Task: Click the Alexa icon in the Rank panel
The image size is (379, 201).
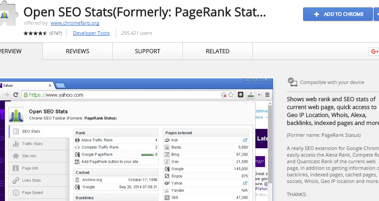Action: [77, 140]
